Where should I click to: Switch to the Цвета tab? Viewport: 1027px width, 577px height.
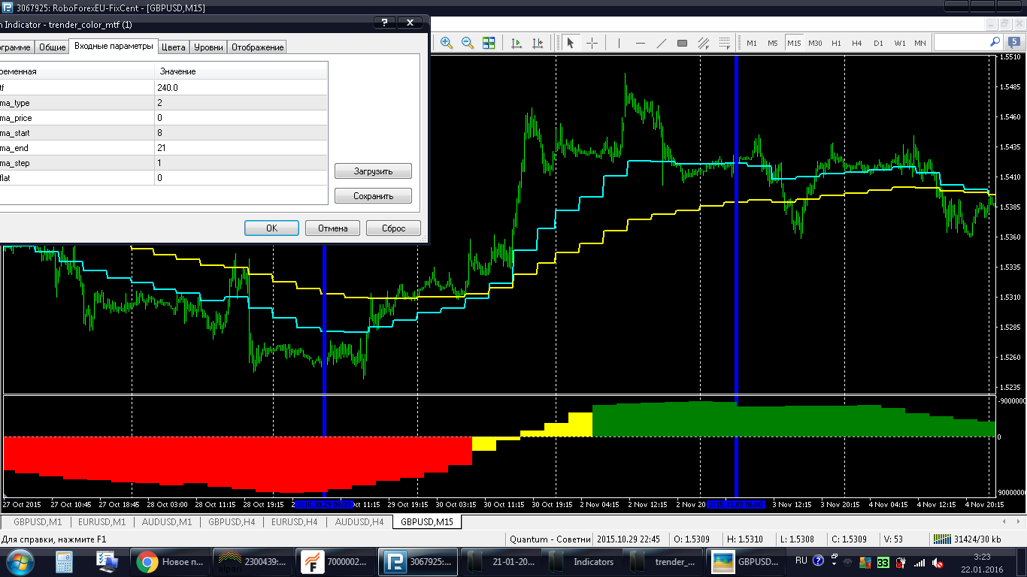[x=174, y=47]
